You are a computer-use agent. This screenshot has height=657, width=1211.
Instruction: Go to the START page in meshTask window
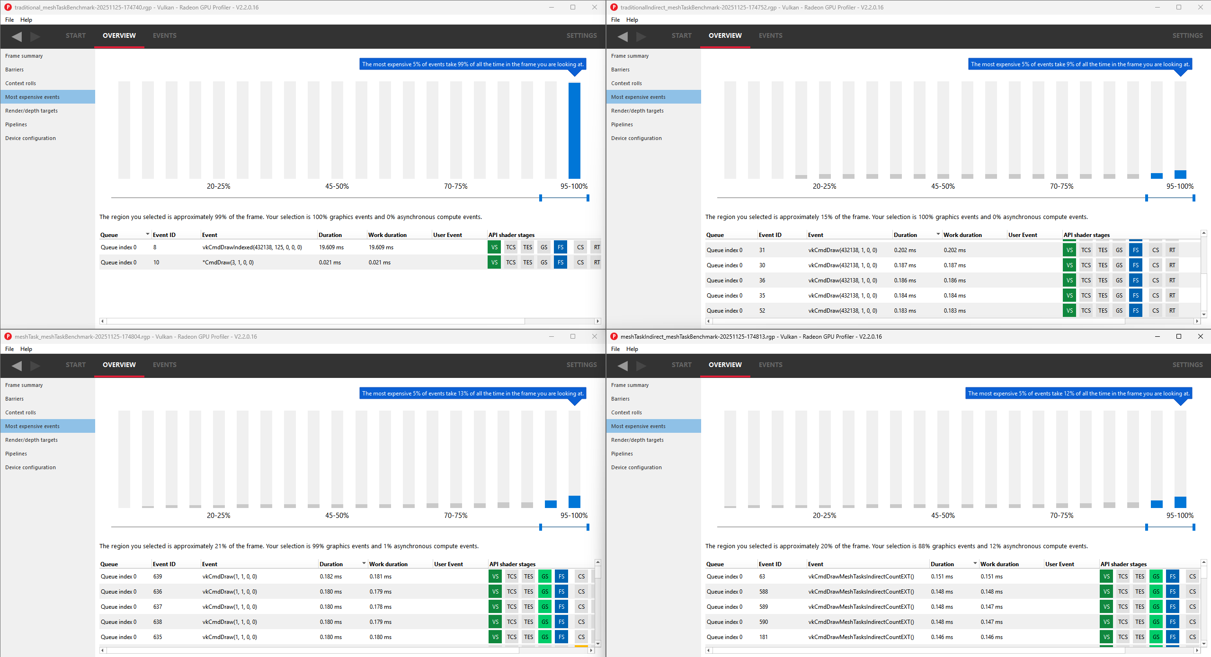point(75,365)
